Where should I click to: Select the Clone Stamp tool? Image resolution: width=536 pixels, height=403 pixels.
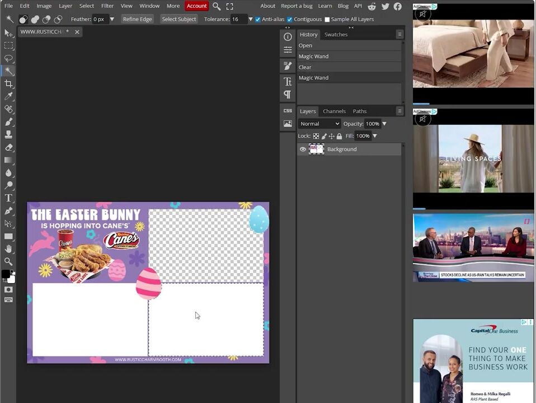[8, 134]
